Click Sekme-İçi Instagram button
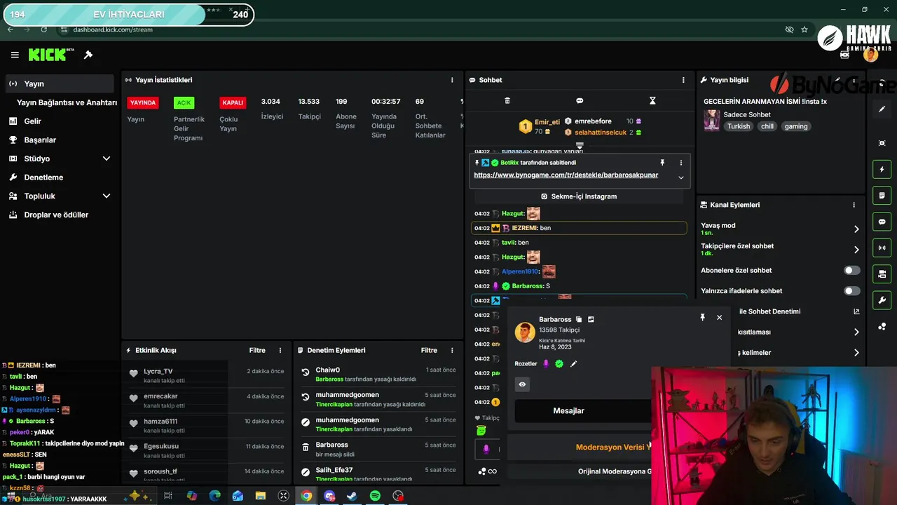897x505 pixels. pos(579,196)
